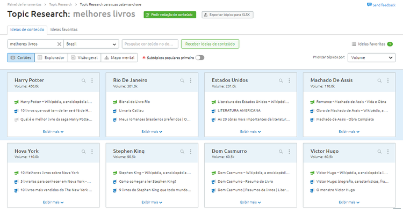Image resolution: width=403 pixels, height=209 pixels.
Task: Toggle Subtópicos populares primeiro switch
Action: point(200,58)
